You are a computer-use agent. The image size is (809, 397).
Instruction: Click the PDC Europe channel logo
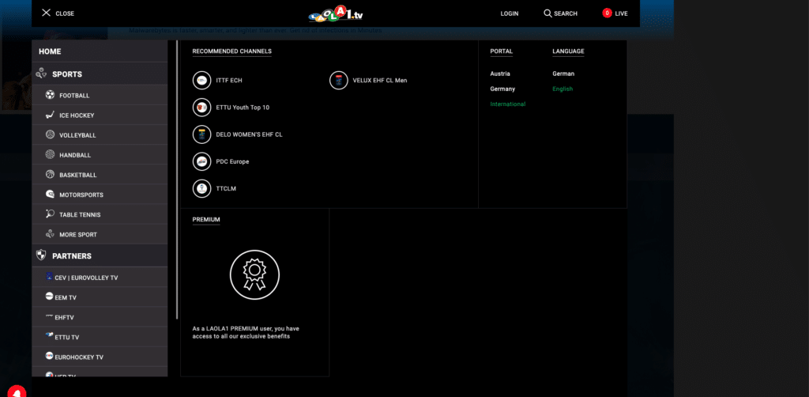201,161
